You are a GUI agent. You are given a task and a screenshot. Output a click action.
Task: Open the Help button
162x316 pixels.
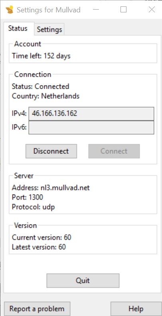136,309
